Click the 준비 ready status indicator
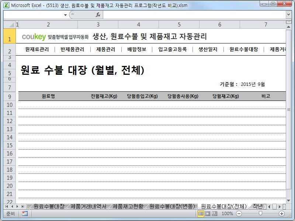The width and height of the screenshot is (295, 221). tap(10, 214)
